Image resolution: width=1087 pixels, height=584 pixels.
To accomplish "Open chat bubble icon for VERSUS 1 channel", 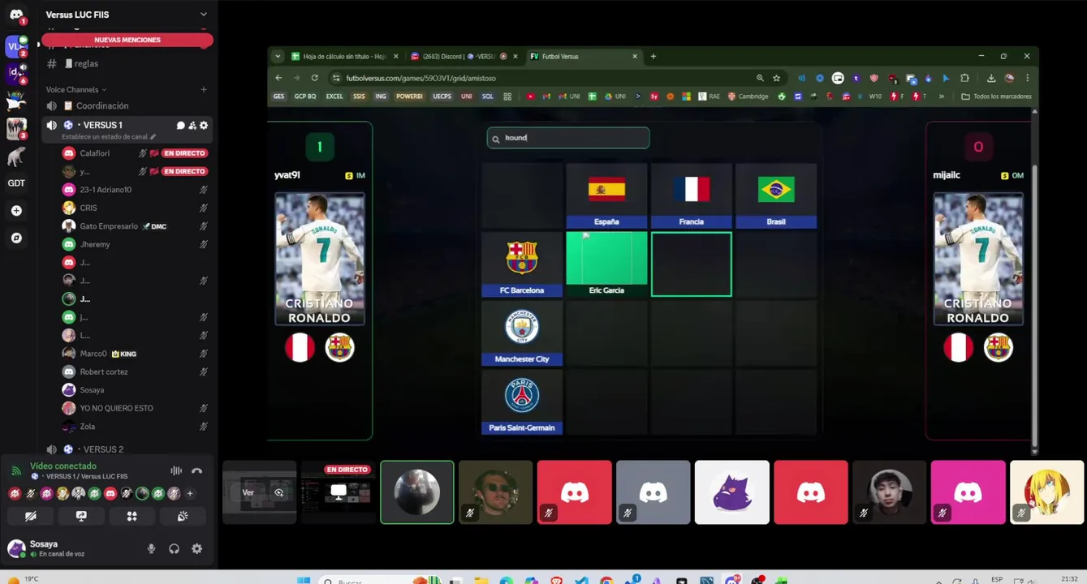I will click(x=180, y=126).
